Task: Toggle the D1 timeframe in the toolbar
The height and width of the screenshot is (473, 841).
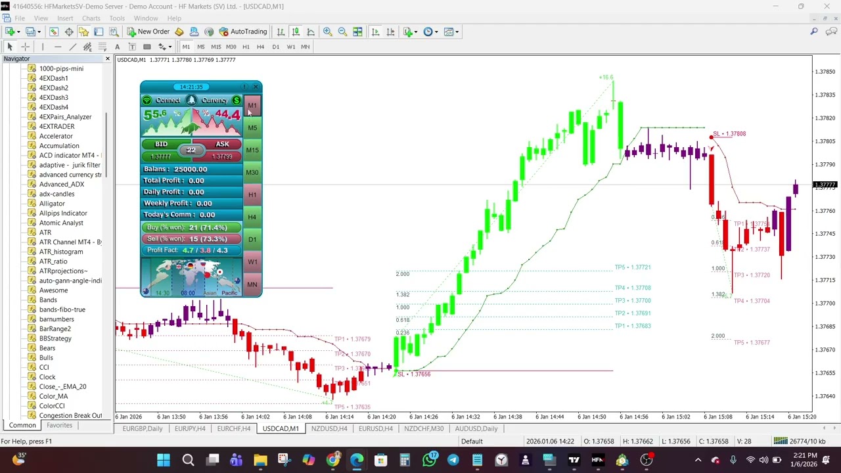Action: 276,47
